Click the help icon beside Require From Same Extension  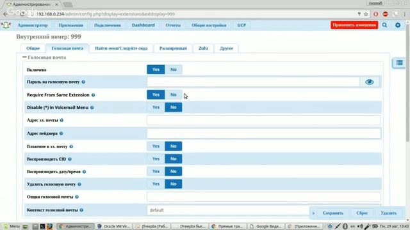[93, 95]
